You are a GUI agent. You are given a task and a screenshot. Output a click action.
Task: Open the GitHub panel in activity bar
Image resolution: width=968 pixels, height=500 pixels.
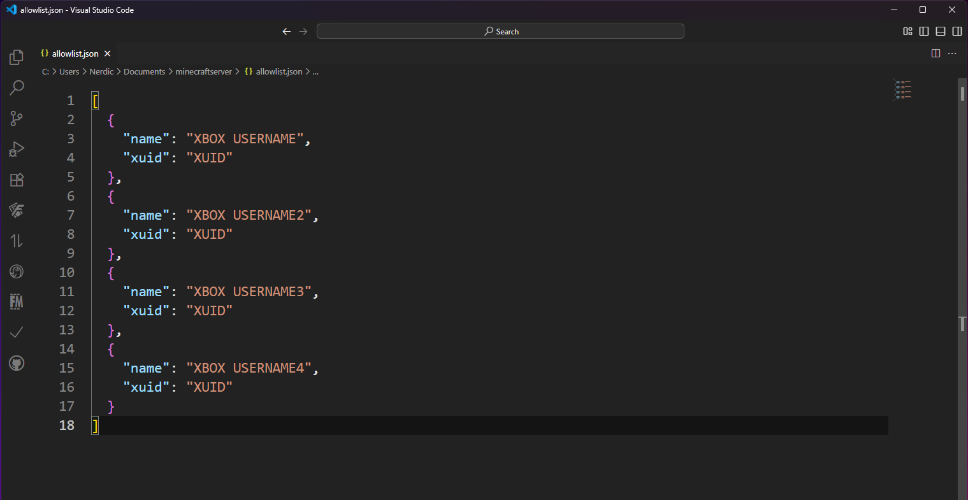click(17, 364)
